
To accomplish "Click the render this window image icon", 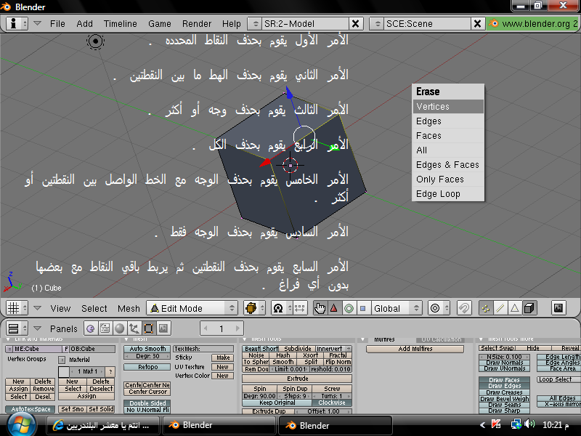I will click(558, 308).
